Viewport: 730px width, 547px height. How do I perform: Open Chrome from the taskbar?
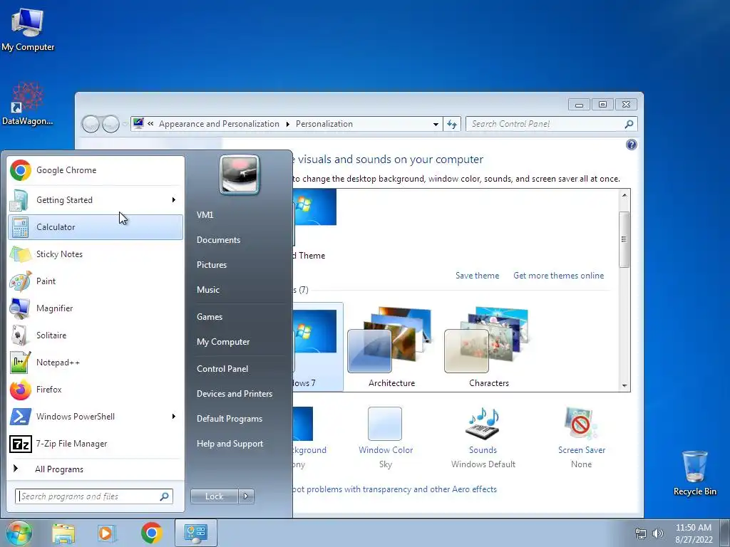pyautogui.click(x=151, y=533)
